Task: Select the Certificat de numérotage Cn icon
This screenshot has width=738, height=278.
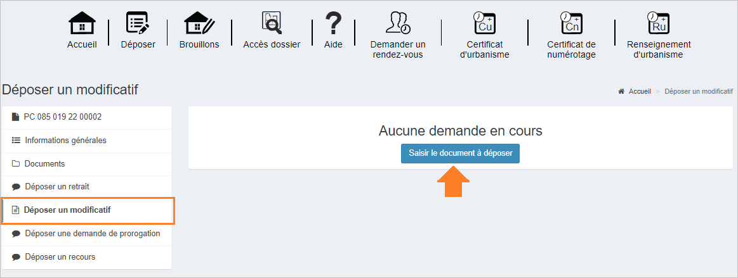Action: click(x=571, y=23)
